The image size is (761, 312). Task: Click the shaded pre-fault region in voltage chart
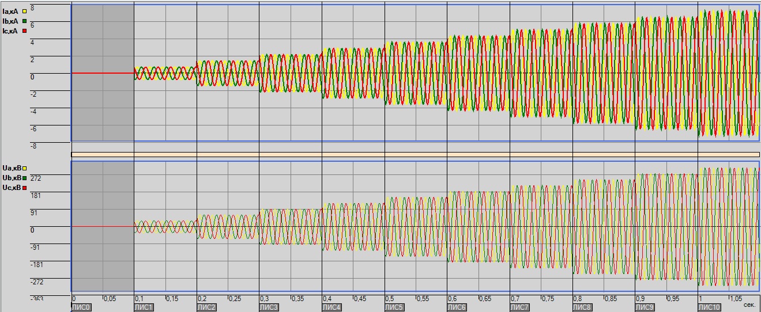coord(103,226)
